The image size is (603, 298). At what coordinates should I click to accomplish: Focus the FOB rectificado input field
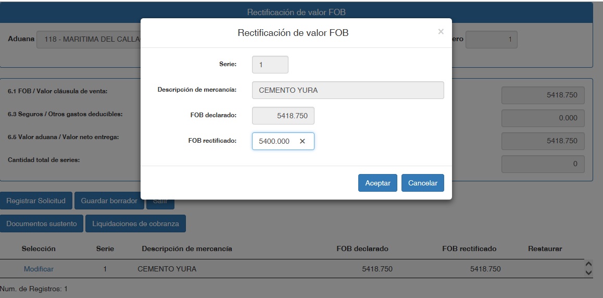tap(275, 141)
